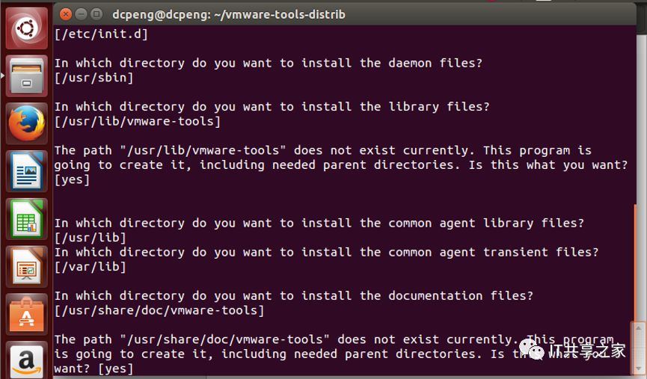Launch the Firefox web browser

point(26,123)
